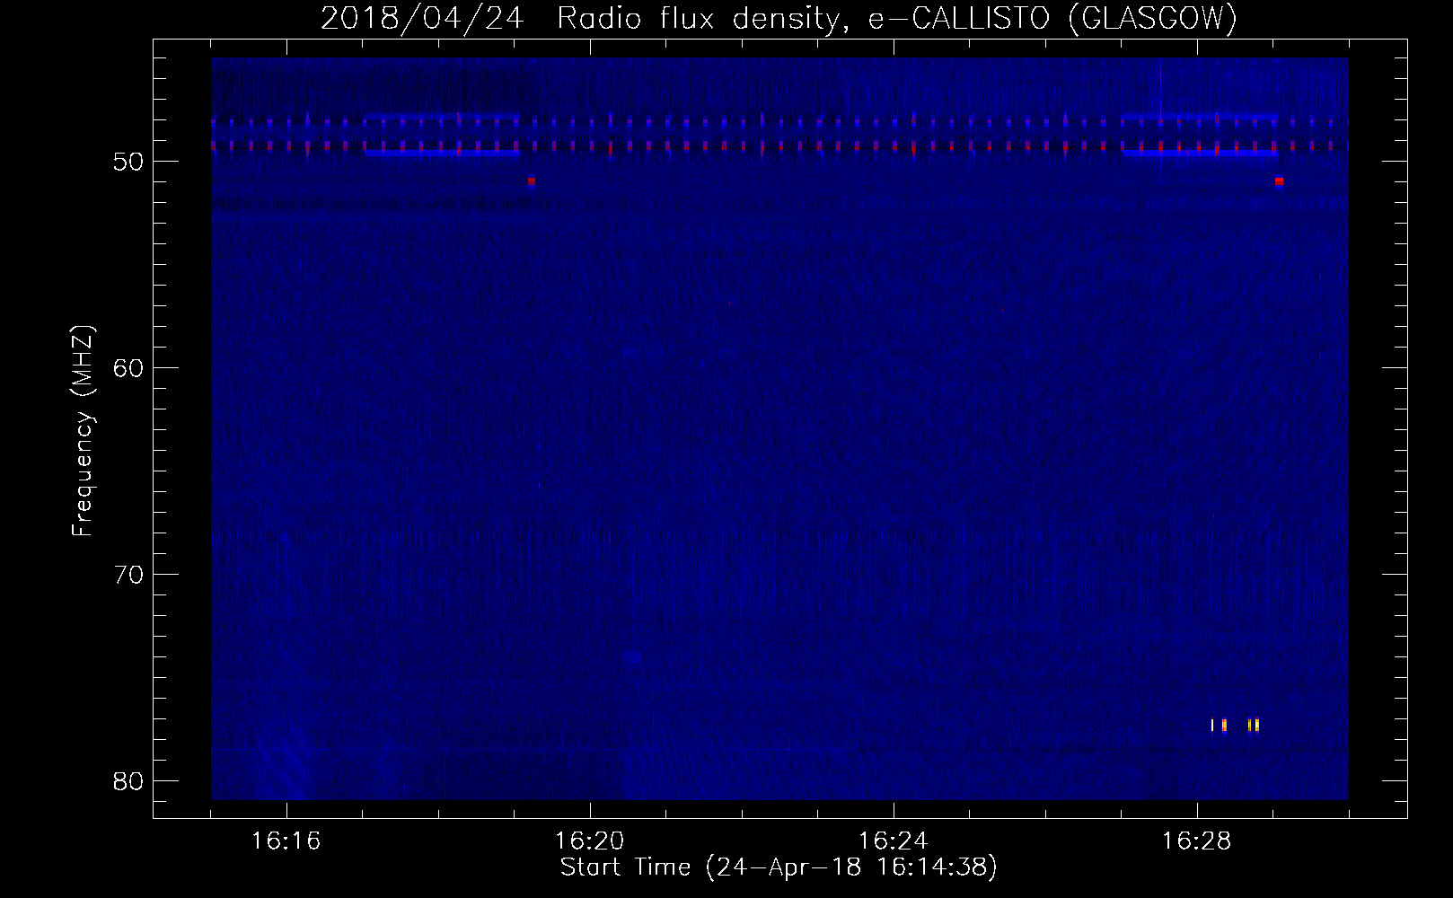
Task: Click the 16:20 time tick label
Action: click(x=589, y=841)
